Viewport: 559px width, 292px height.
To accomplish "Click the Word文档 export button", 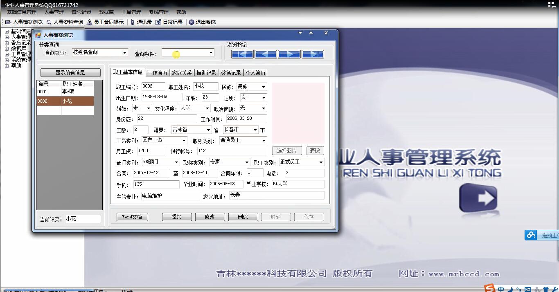I will click(132, 217).
